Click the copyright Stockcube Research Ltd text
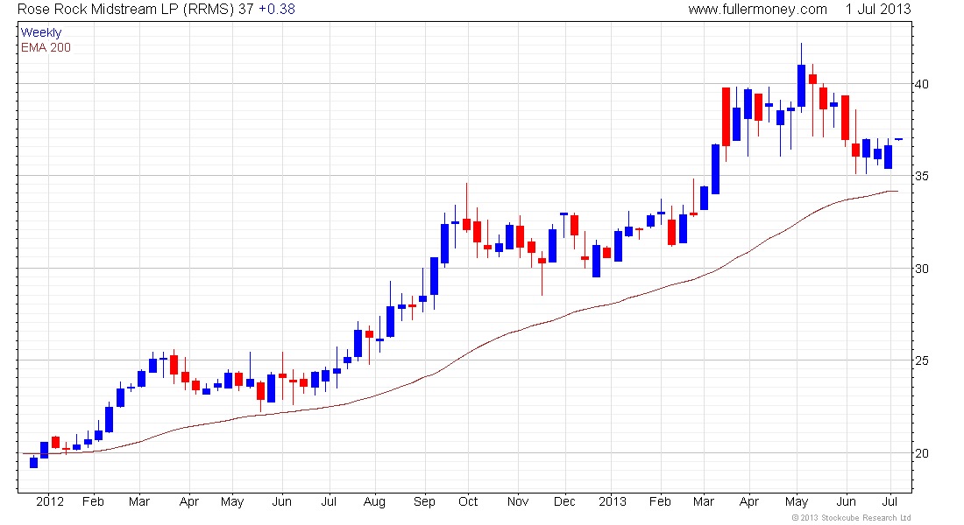This screenshot has width=964, height=525. 851,518
